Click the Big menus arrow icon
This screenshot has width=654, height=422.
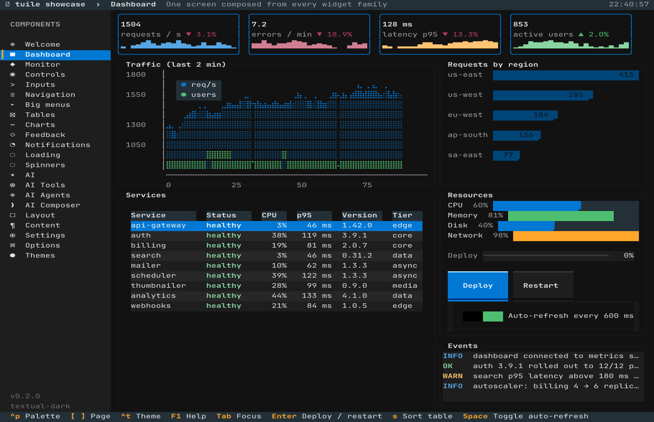(13, 105)
